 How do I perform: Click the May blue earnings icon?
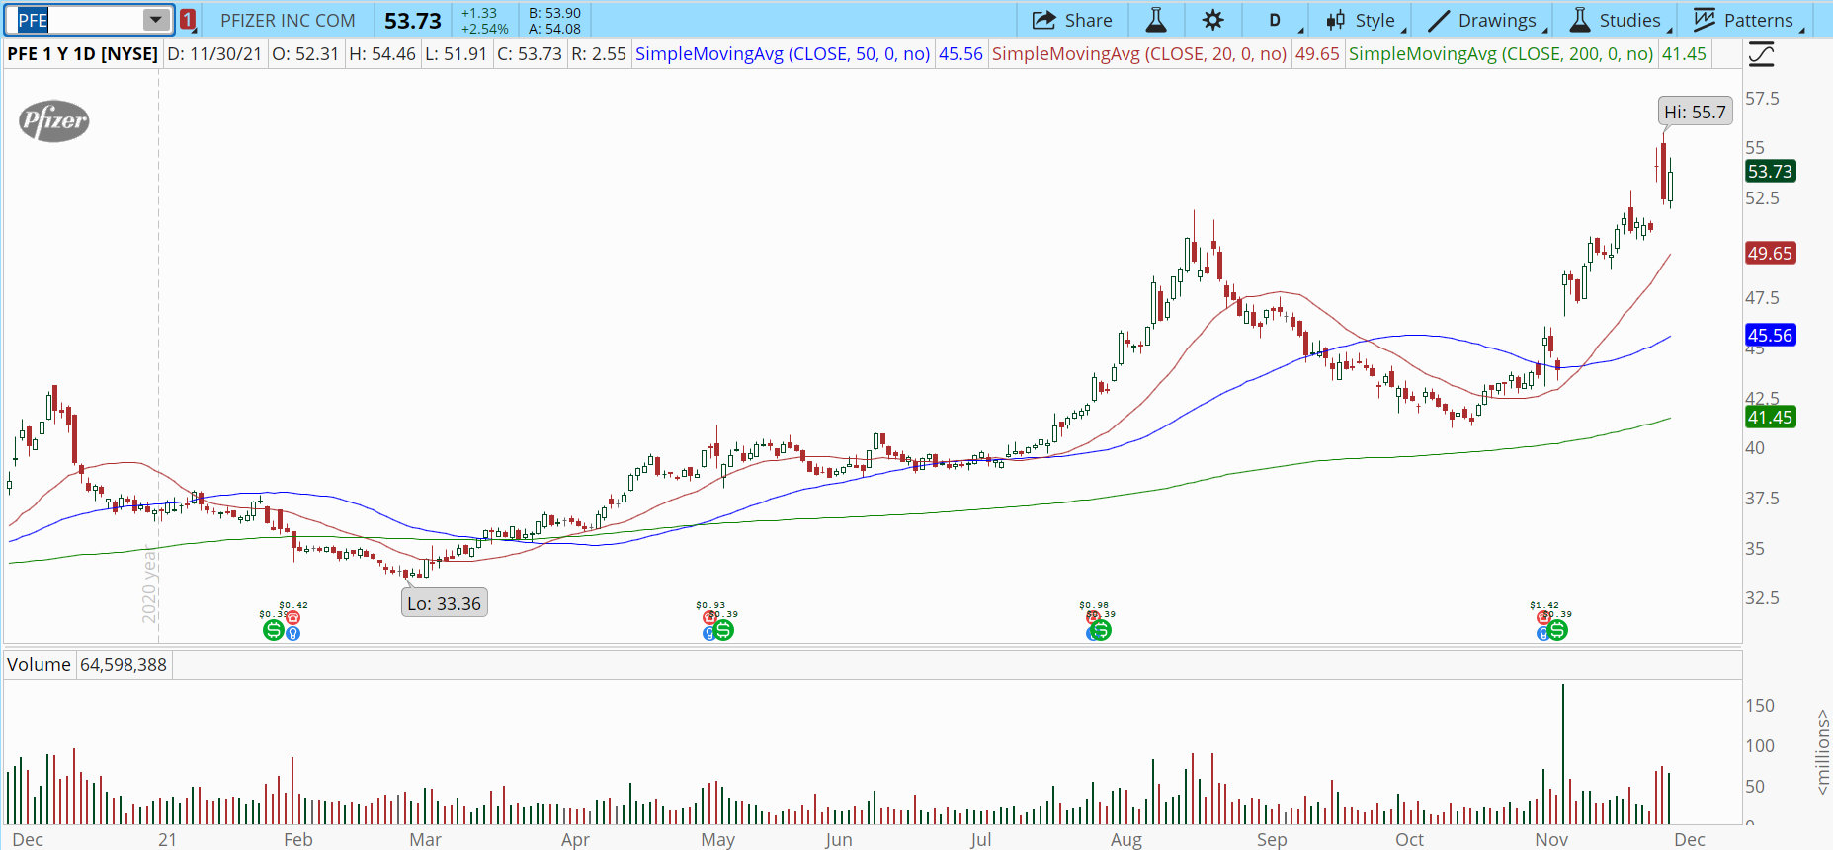(x=708, y=633)
